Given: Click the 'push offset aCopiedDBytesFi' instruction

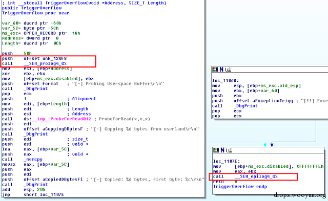Looking at the screenshot, I should 103,180.
